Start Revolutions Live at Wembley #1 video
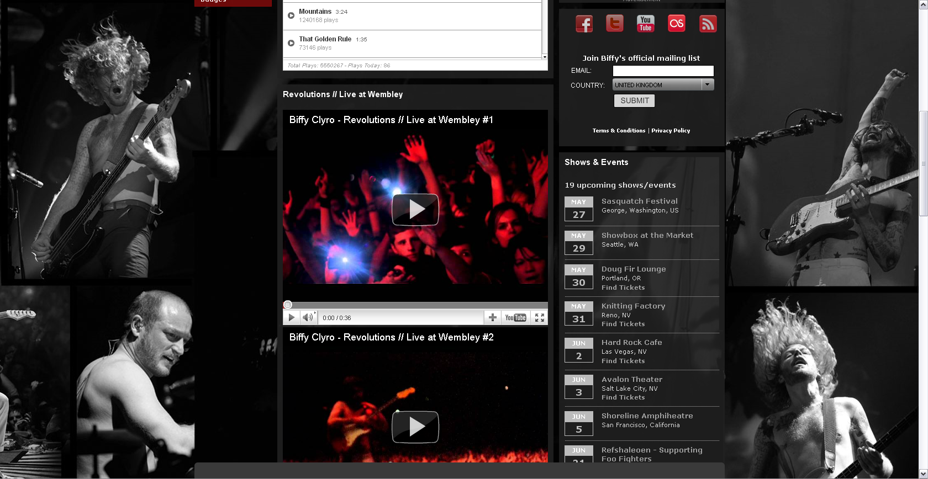This screenshot has height=479, width=928. coord(415,210)
